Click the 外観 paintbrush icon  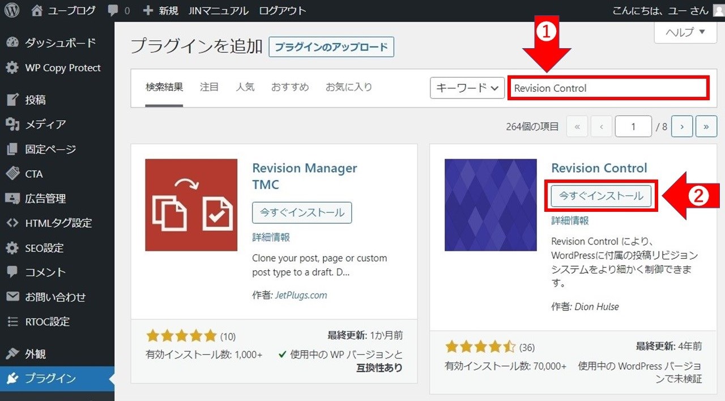pyautogui.click(x=12, y=354)
